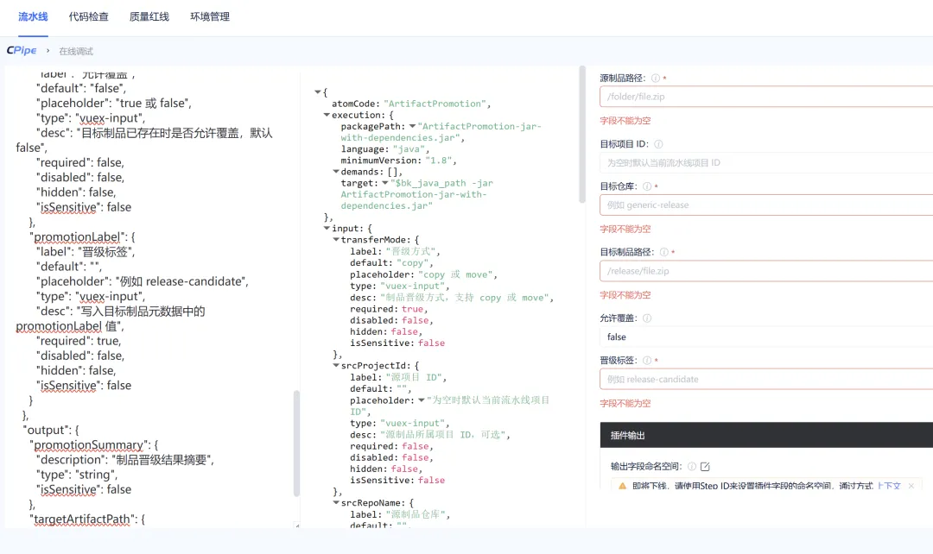Collapse the packagePath string value

[x=412, y=126]
